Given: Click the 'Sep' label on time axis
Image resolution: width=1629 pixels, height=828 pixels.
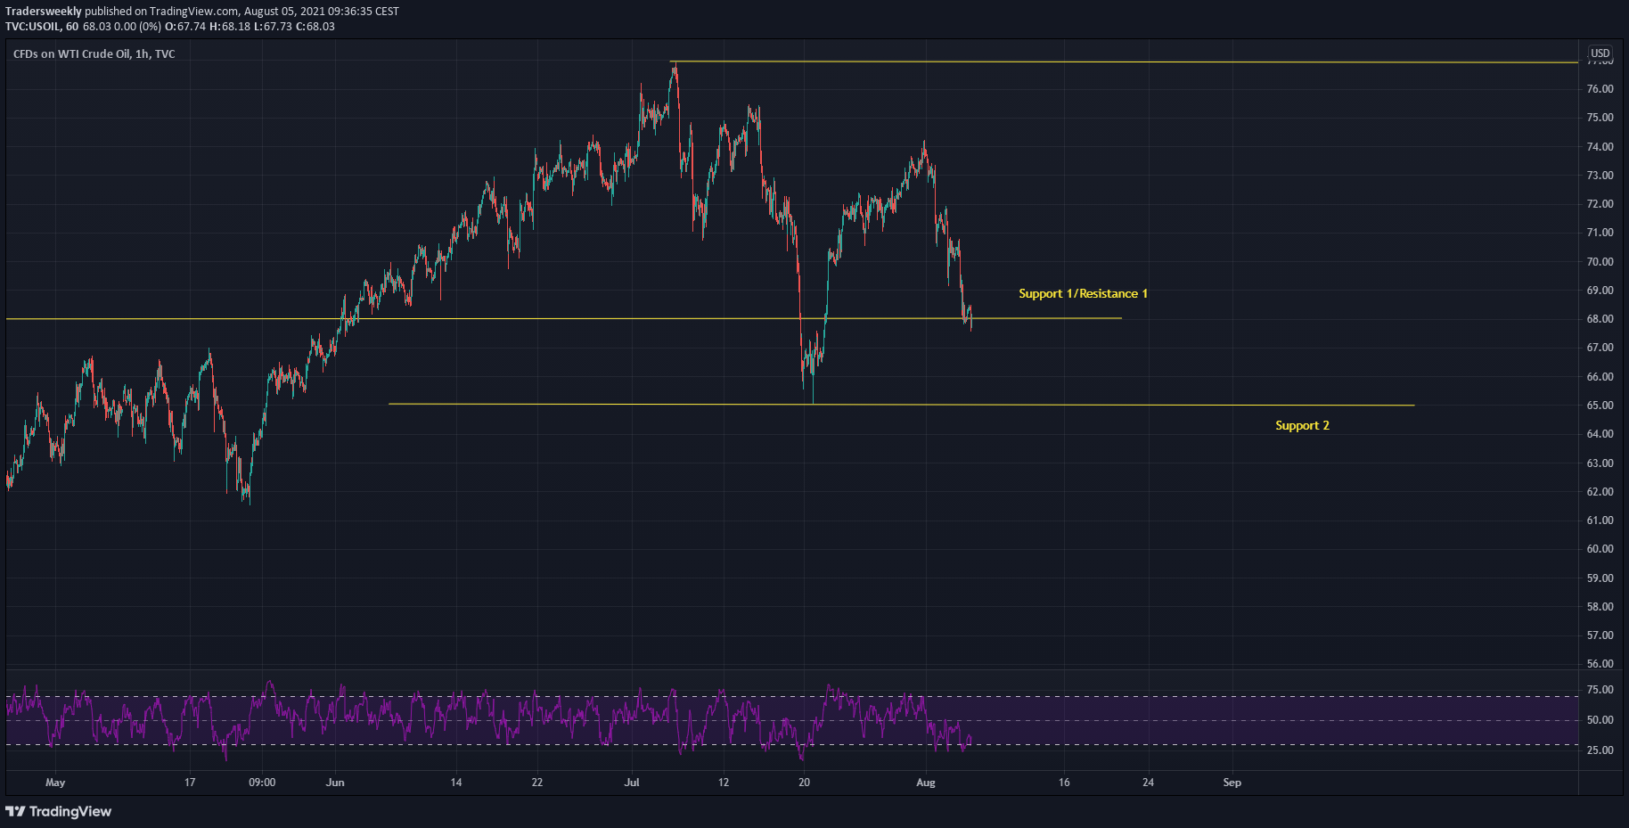Looking at the screenshot, I should [1232, 783].
